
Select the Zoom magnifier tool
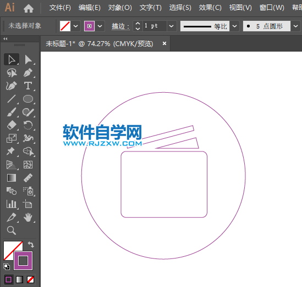[x=12, y=230]
